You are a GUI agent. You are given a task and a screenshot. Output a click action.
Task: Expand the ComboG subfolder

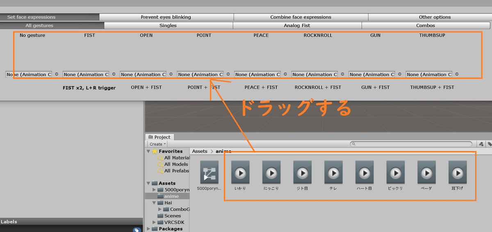tap(160, 209)
